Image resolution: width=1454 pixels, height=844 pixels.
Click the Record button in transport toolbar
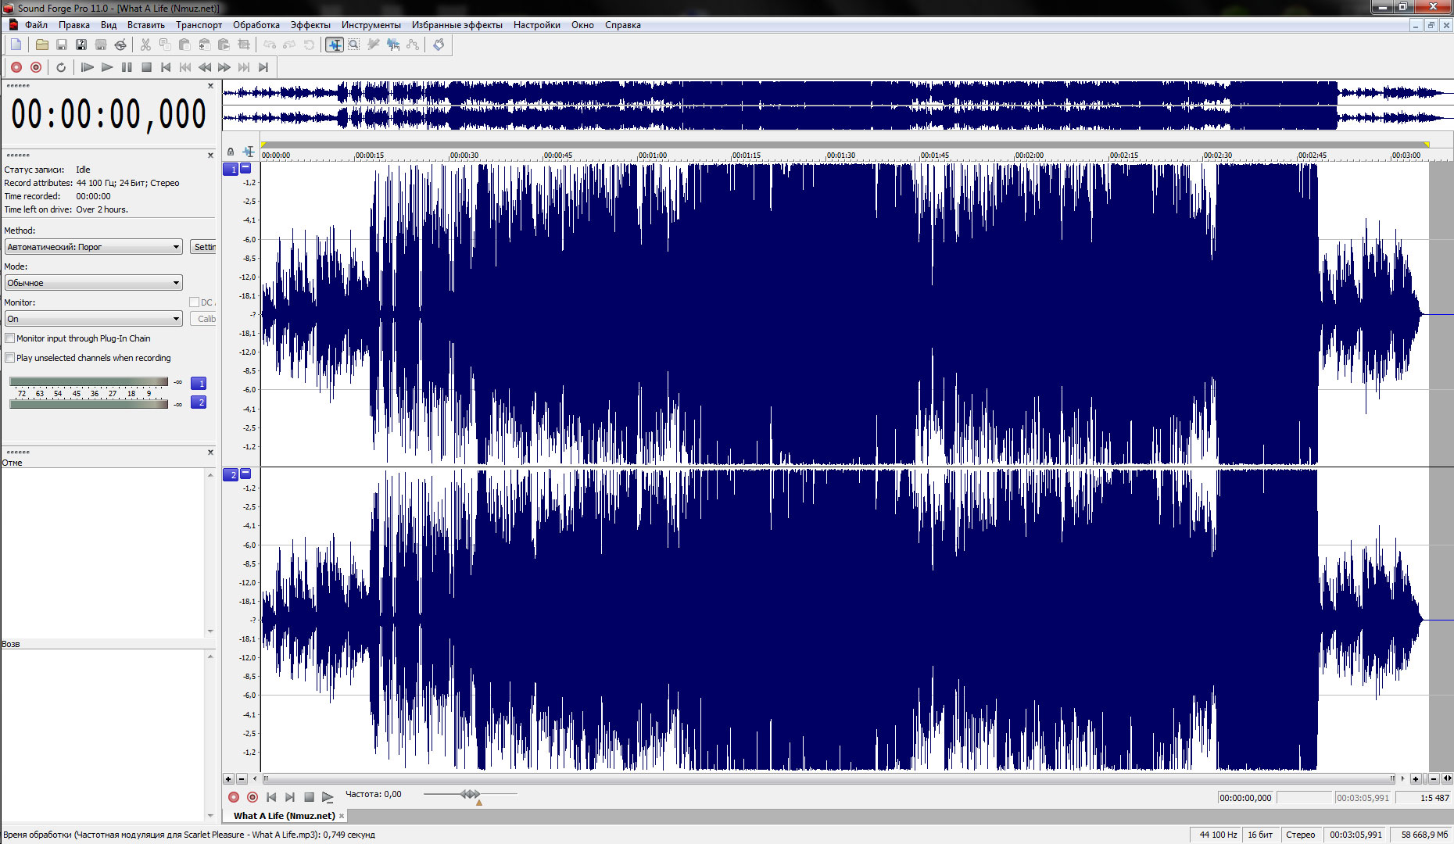16,67
